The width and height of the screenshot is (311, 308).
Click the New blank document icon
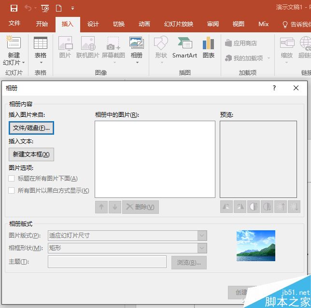click(x=59, y=8)
